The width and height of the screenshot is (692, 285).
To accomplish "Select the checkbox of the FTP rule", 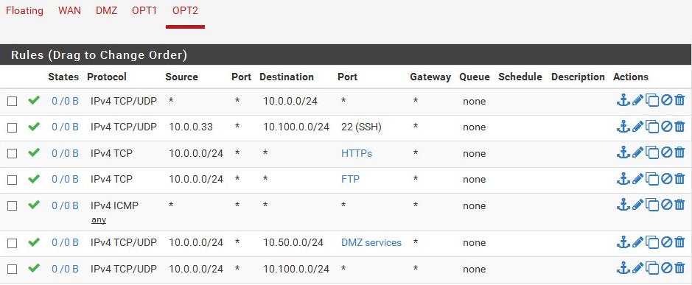I will click(13, 180).
